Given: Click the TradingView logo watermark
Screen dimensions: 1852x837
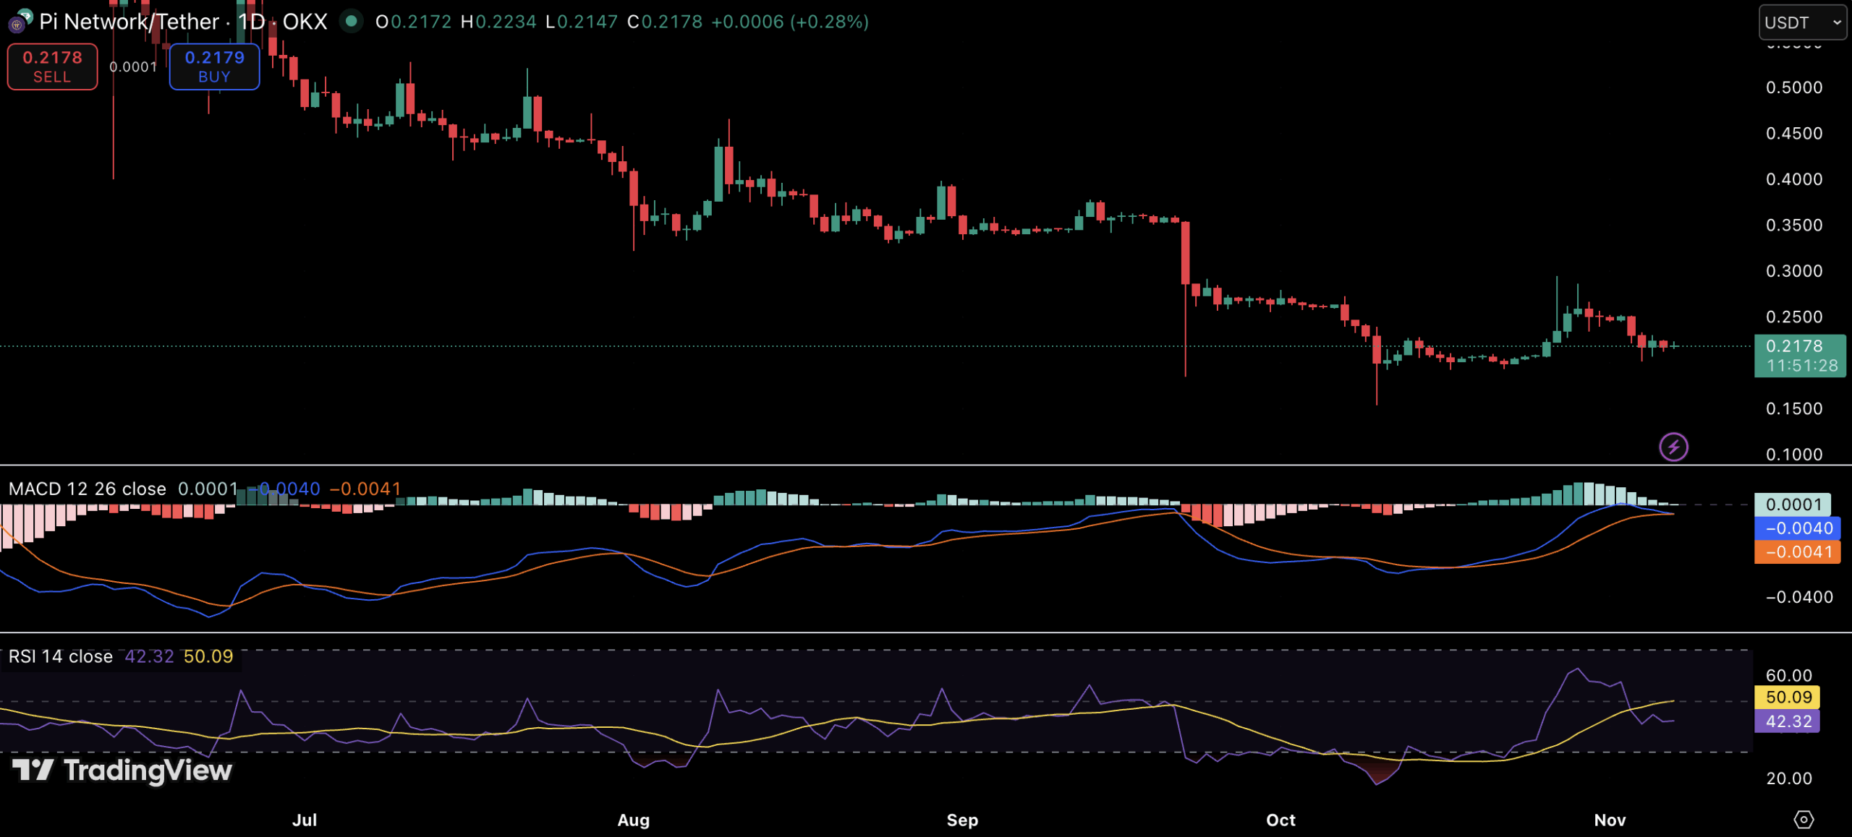Looking at the screenshot, I should point(122,771).
